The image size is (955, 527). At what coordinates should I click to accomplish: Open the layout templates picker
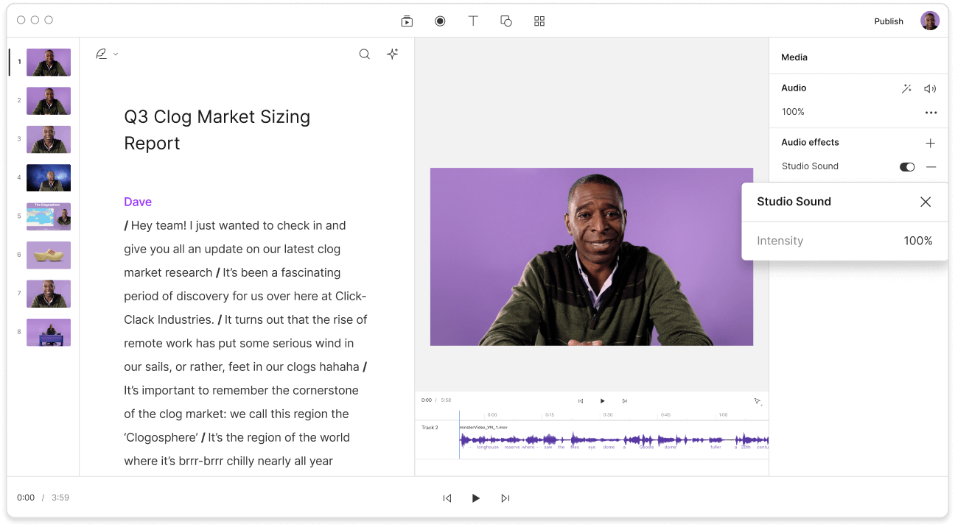539,21
